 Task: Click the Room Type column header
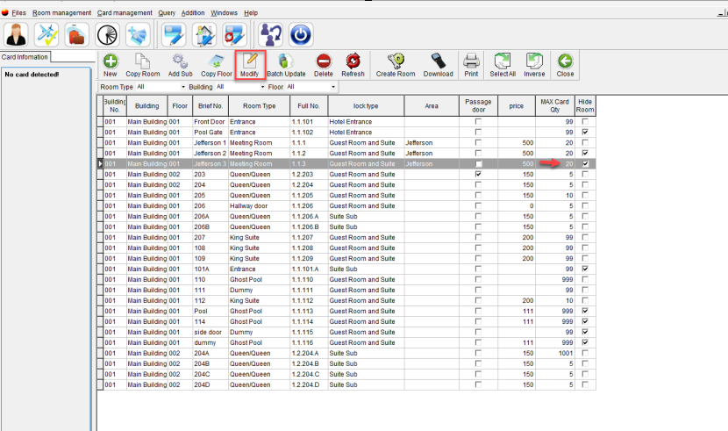coord(259,106)
